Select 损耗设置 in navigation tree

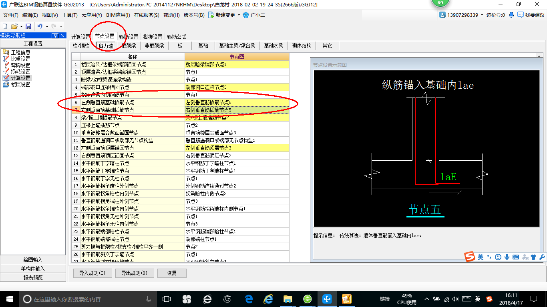tap(20, 72)
